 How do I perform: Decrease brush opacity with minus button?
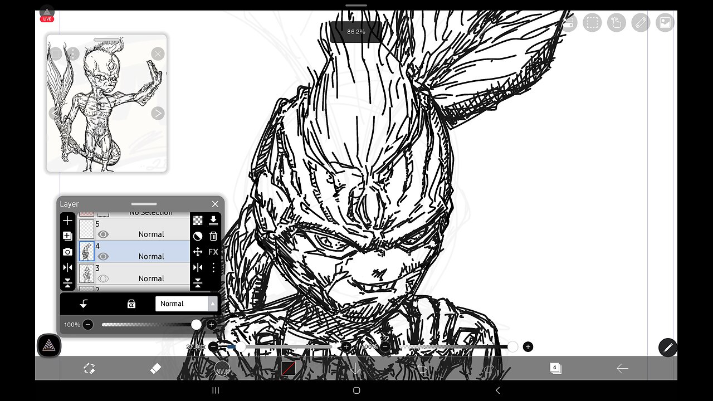tap(384, 347)
